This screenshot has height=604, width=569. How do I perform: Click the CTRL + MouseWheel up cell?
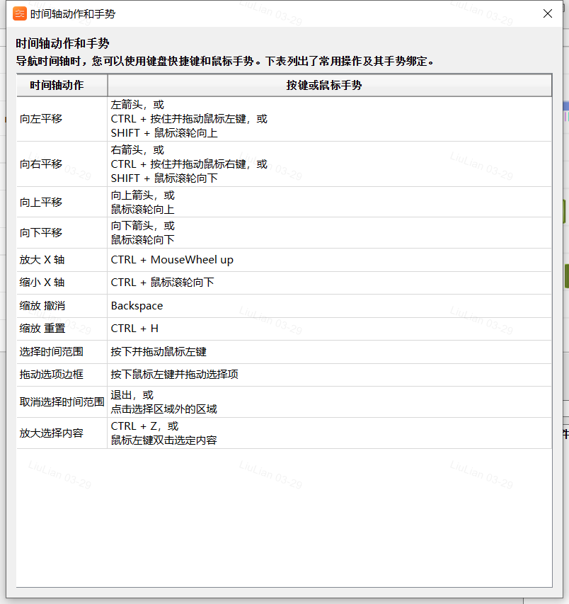pos(330,260)
